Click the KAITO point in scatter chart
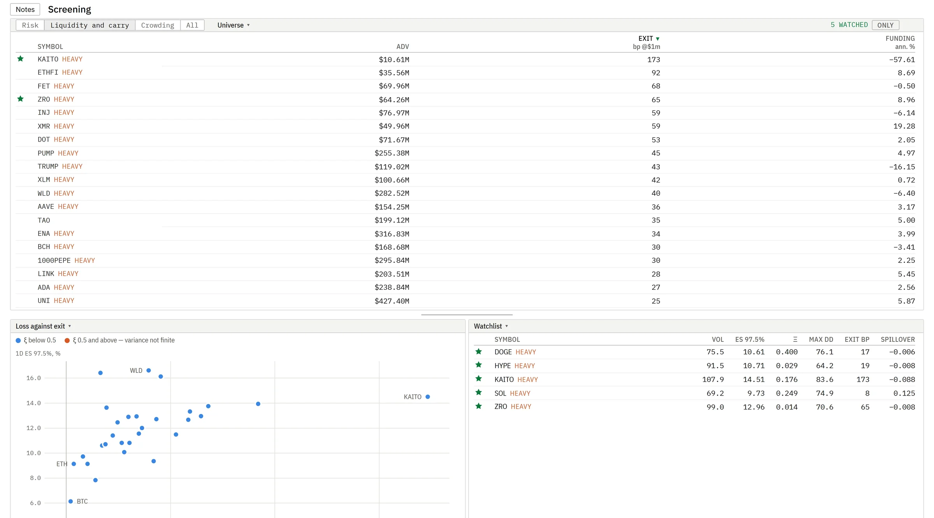 428,397
